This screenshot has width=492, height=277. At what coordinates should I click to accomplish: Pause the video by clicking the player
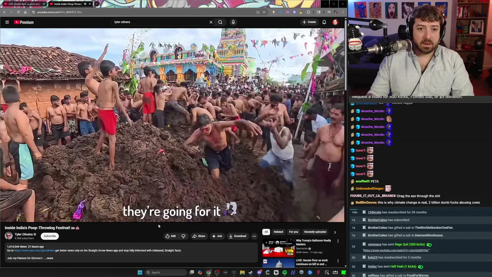coord(172,125)
